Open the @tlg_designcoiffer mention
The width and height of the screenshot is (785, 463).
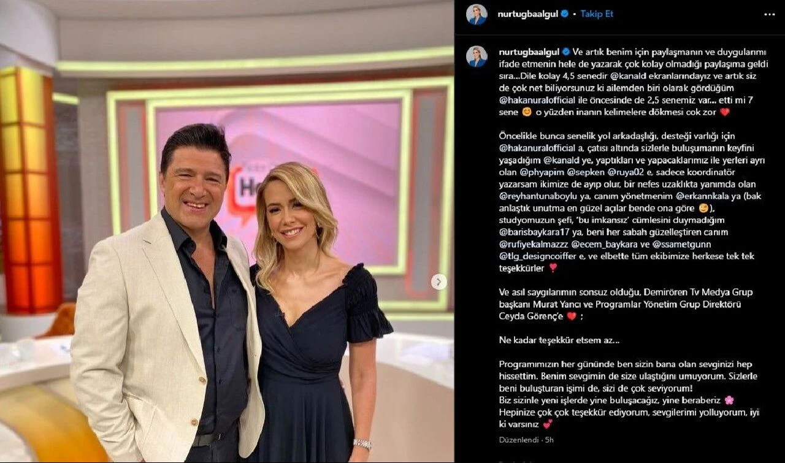click(538, 256)
